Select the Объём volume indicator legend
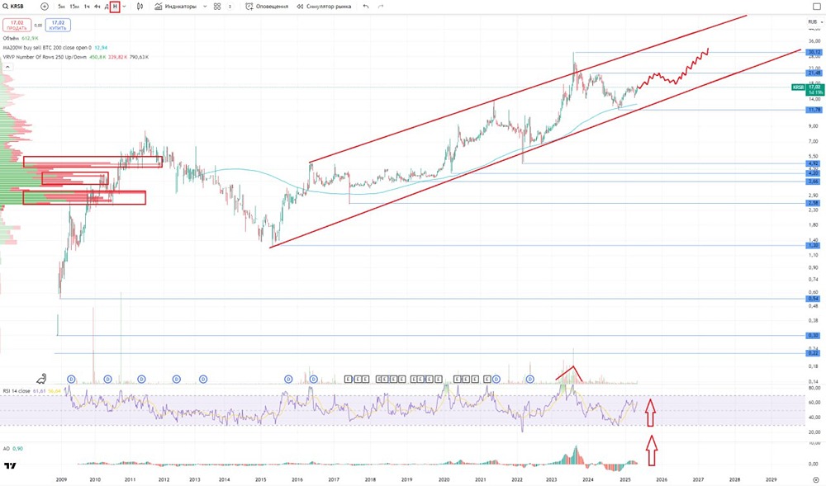The width and height of the screenshot is (826, 486). 21,39
